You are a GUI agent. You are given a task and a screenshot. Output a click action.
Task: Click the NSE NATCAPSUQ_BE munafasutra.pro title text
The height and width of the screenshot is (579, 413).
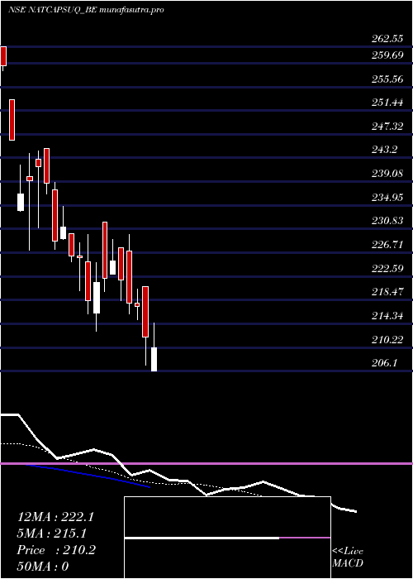click(86, 10)
